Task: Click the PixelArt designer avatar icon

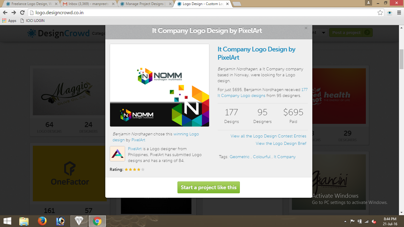Action: 117,154
